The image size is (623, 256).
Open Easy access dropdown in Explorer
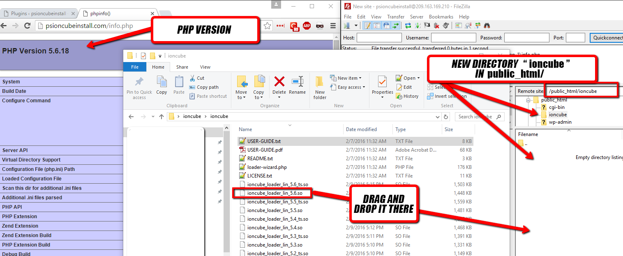348,87
